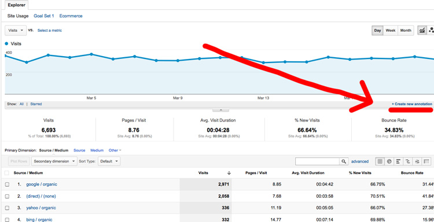434x222 pixels.
Task: Show All annotations
Action: pyautogui.click(x=21, y=104)
